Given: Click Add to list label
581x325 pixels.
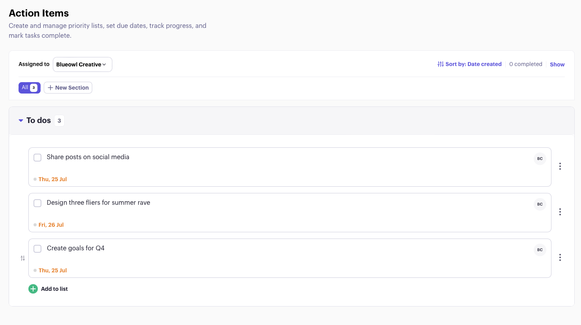Looking at the screenshot, I should [54, 289].
